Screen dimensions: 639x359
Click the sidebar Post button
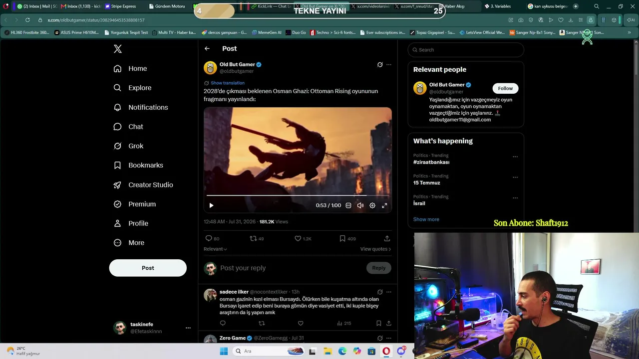coord(148,268)
